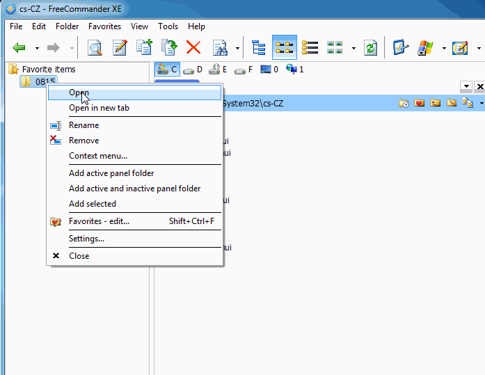
Task: Open the file viewer magnifier icon
Action: [95, 48]
